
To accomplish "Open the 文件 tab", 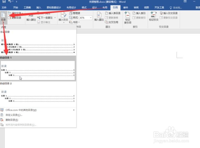I will pos(4,8).
